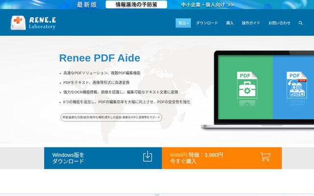Click the bullet about 強力なOCR機能搭載

(x=121, y=92)
